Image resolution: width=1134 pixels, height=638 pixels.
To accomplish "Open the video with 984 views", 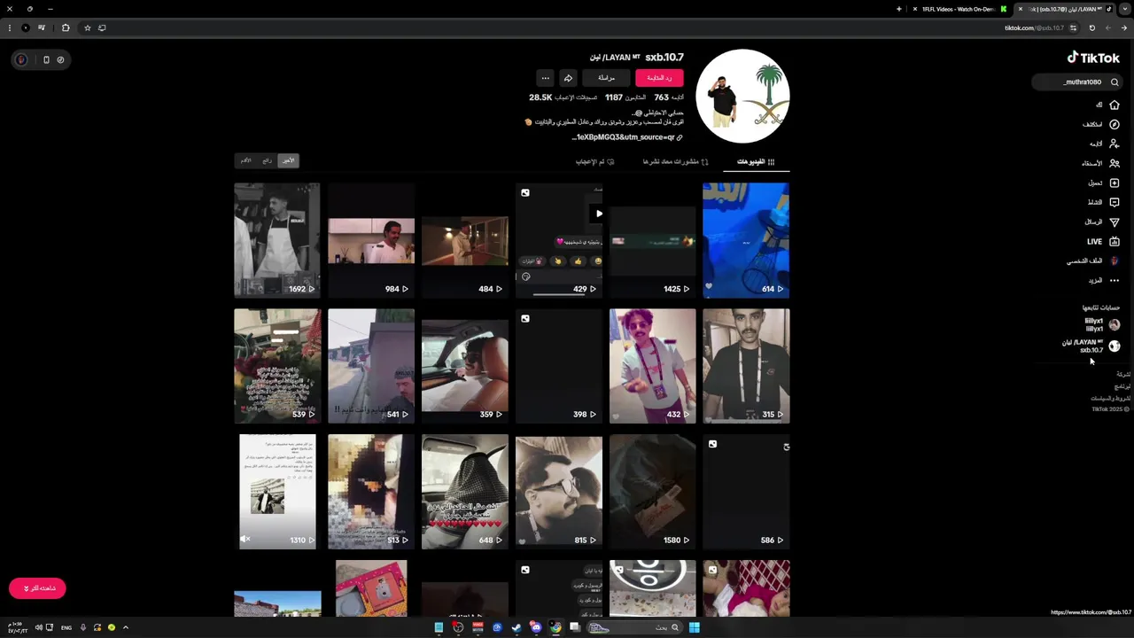I will (371, 240).
